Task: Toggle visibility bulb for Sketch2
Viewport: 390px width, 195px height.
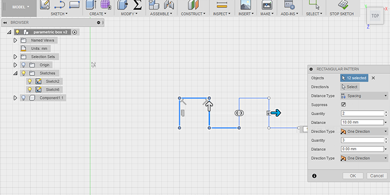Action: (30, 81)
